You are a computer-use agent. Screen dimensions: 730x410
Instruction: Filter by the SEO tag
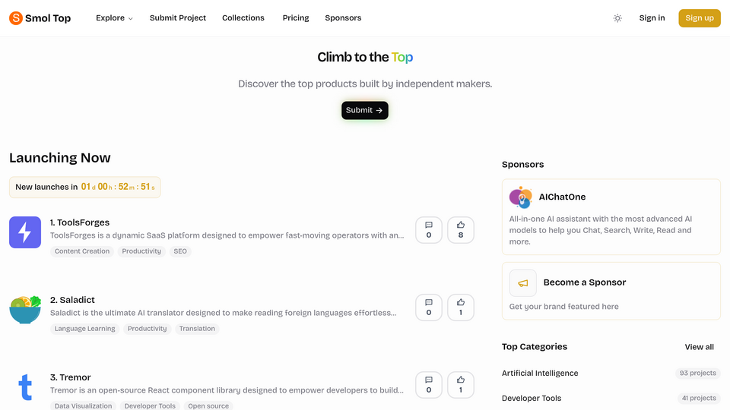click(x=180, y=251)
